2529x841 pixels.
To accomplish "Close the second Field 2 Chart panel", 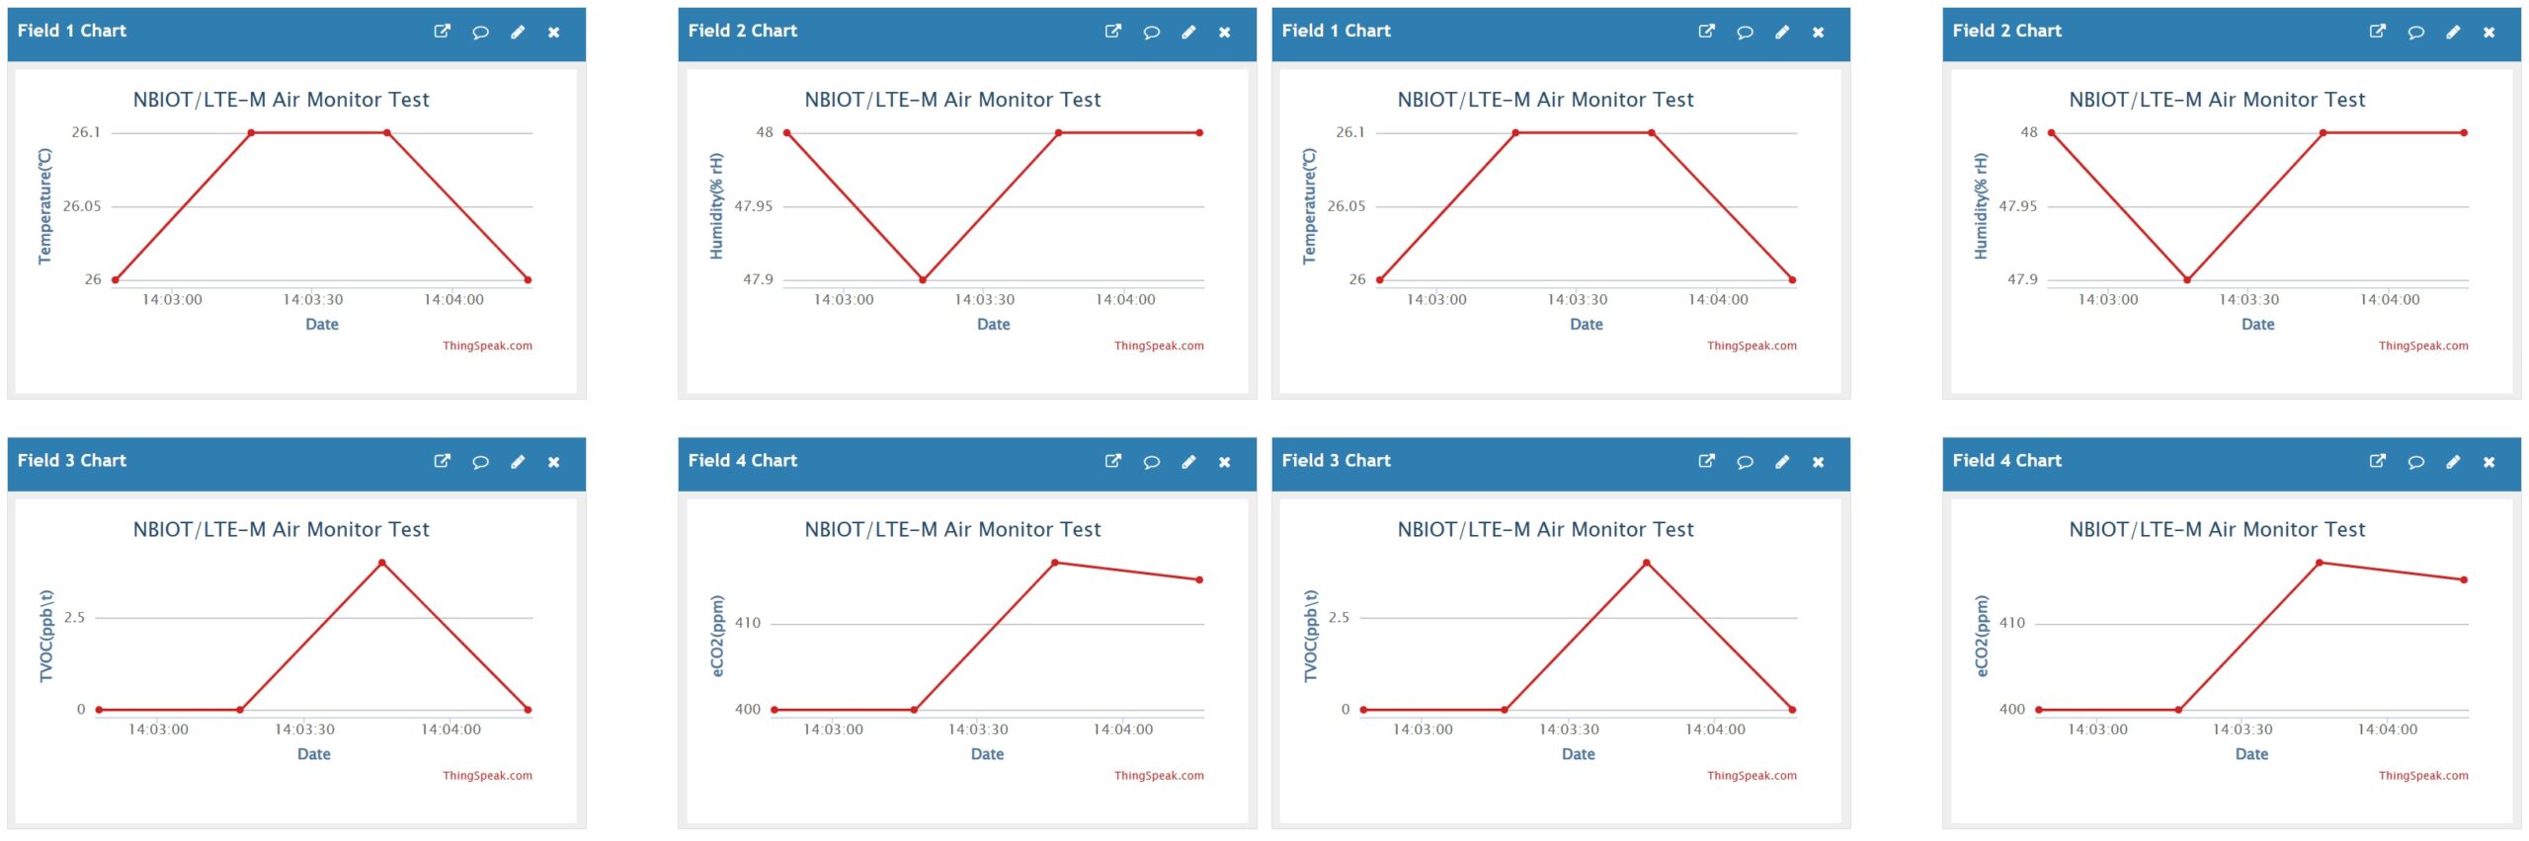I will tap(2489, 33).
